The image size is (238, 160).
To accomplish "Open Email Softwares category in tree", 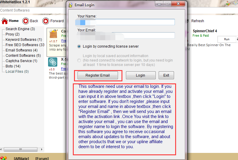I will pos(21,50).
